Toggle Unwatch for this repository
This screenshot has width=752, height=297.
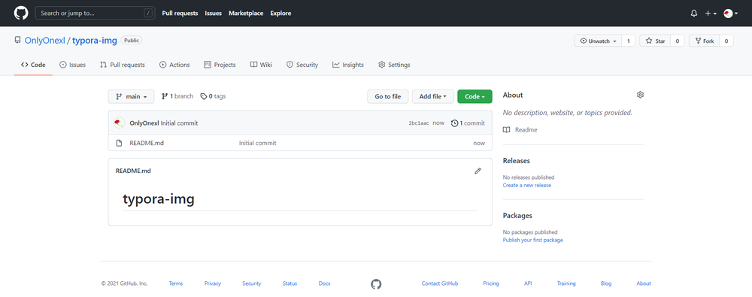point(598,41)
